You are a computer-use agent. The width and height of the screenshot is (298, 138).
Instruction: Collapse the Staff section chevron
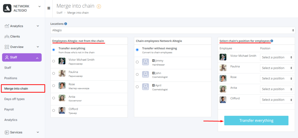tap(37, 58)
